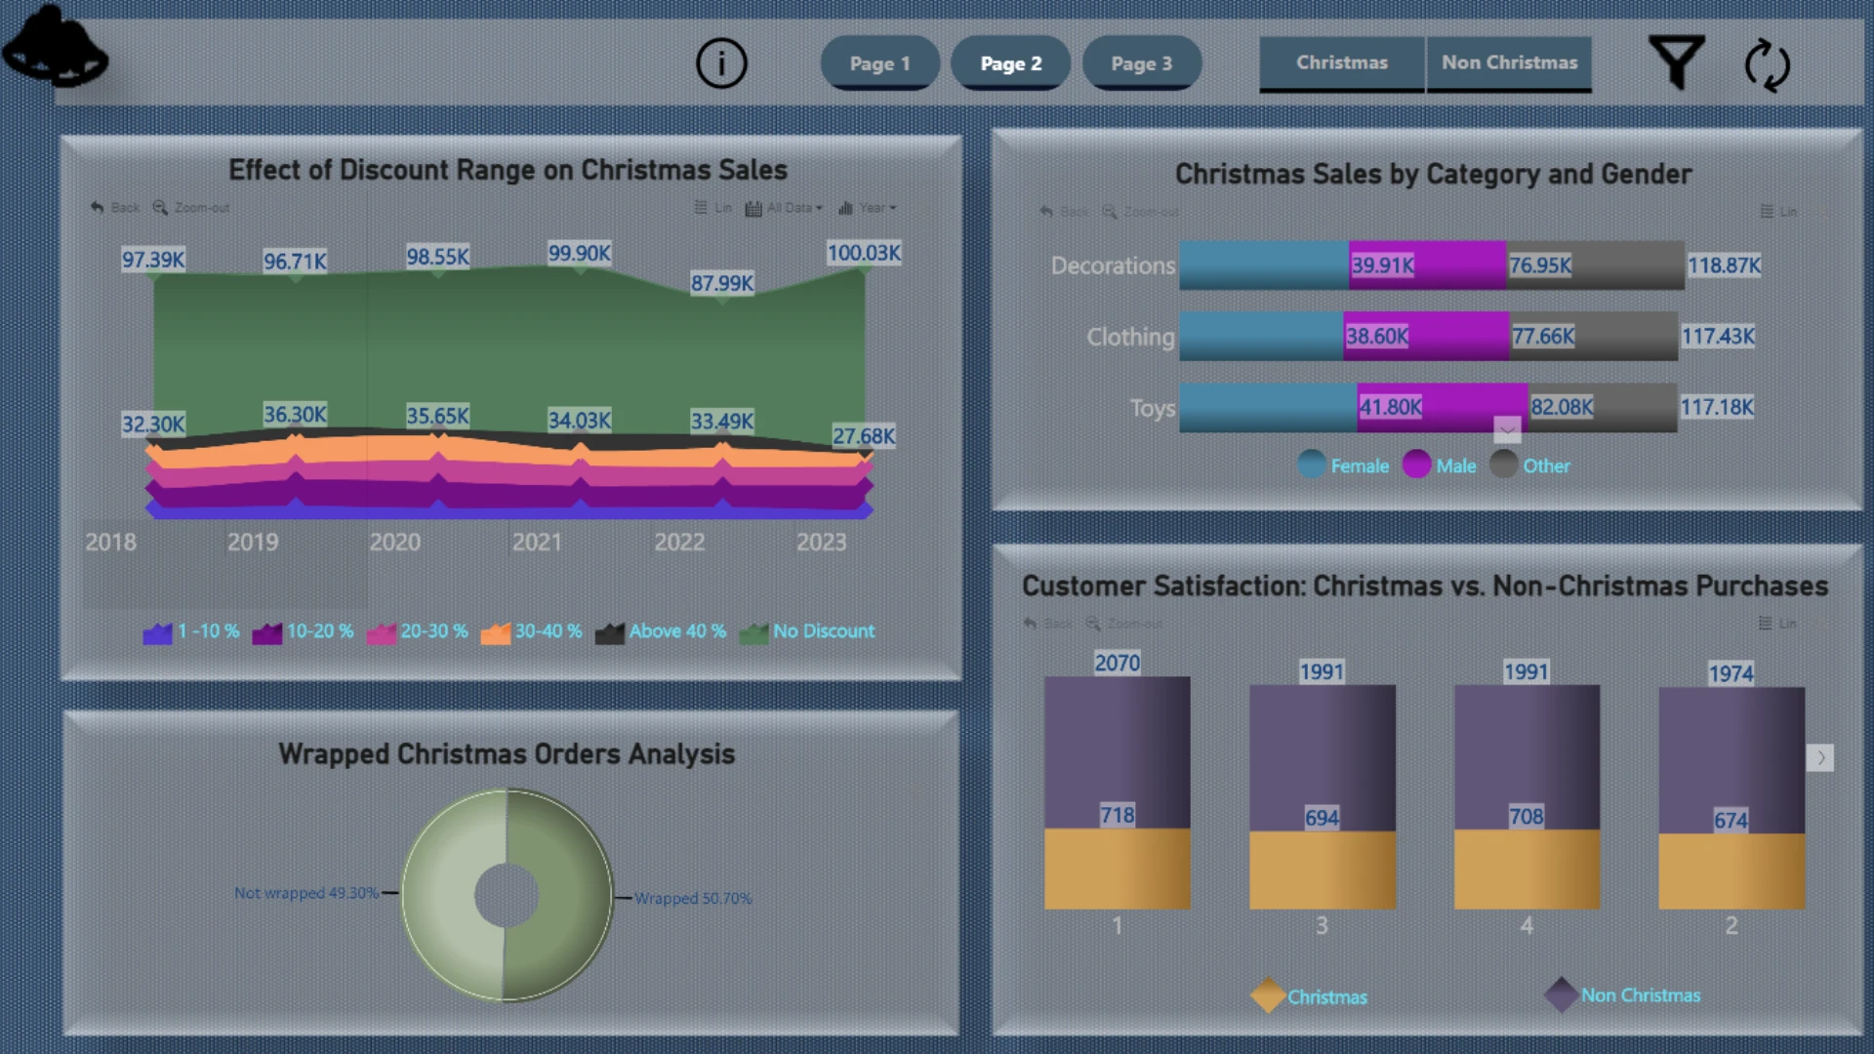Open the All Data dropdown
Image resolution: width=1874 pixels, height=1054 pixels.
pyautogui.click(x=784, y=208)
